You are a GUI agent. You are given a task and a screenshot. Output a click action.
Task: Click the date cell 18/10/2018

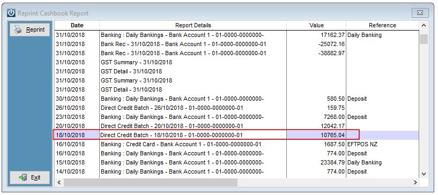pyautogui.click(x=77, y=135)
